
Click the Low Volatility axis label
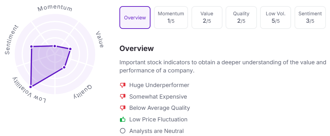(x=29, y=90)
